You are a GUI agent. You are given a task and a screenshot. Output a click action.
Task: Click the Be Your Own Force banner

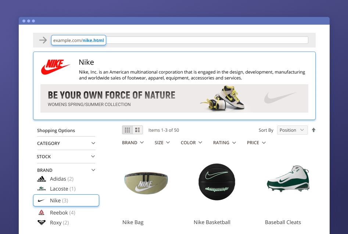click(x=174, y=99)
